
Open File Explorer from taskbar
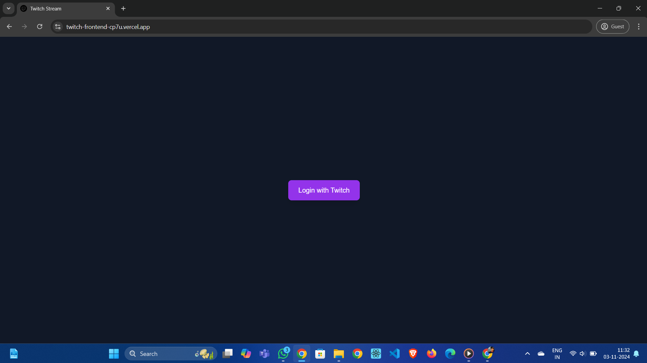point(339,354)
